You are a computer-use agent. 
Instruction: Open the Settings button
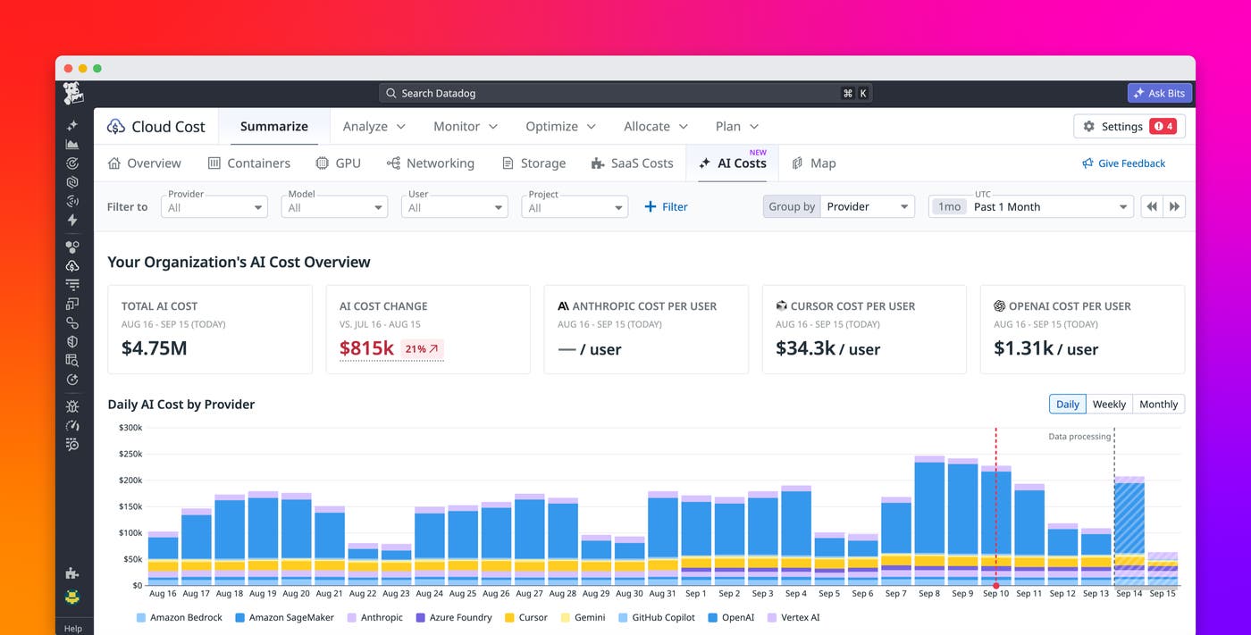(1129, 127)
